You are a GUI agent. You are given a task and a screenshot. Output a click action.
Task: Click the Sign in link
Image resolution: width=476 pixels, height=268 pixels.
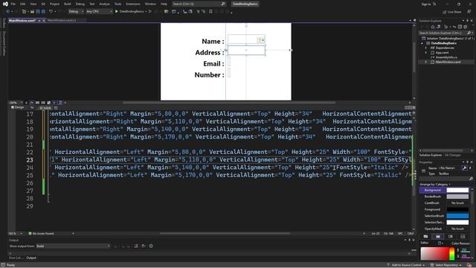pyautogui.click(x=426, y=4)
